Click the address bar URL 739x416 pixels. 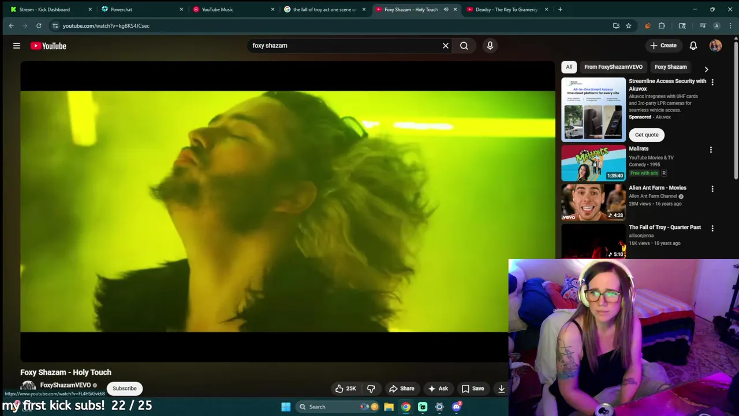(x=106, y=25)
